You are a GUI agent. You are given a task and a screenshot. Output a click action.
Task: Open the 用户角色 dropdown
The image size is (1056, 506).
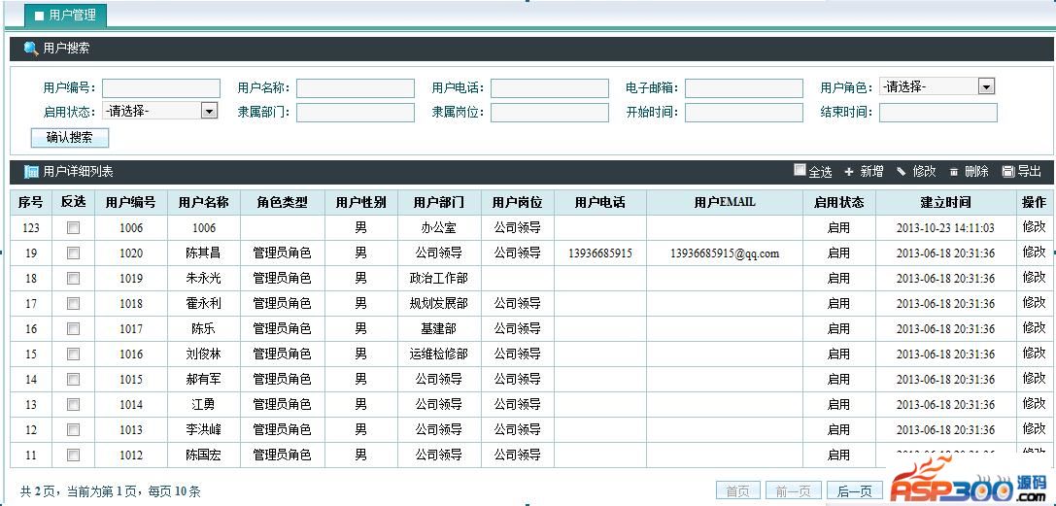tap(986, 86)
